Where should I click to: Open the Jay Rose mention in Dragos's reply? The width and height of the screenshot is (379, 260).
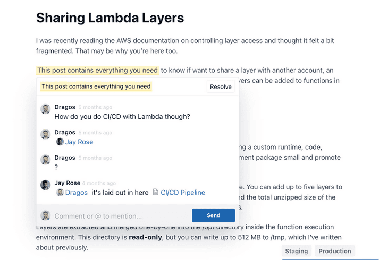[79, 142]
